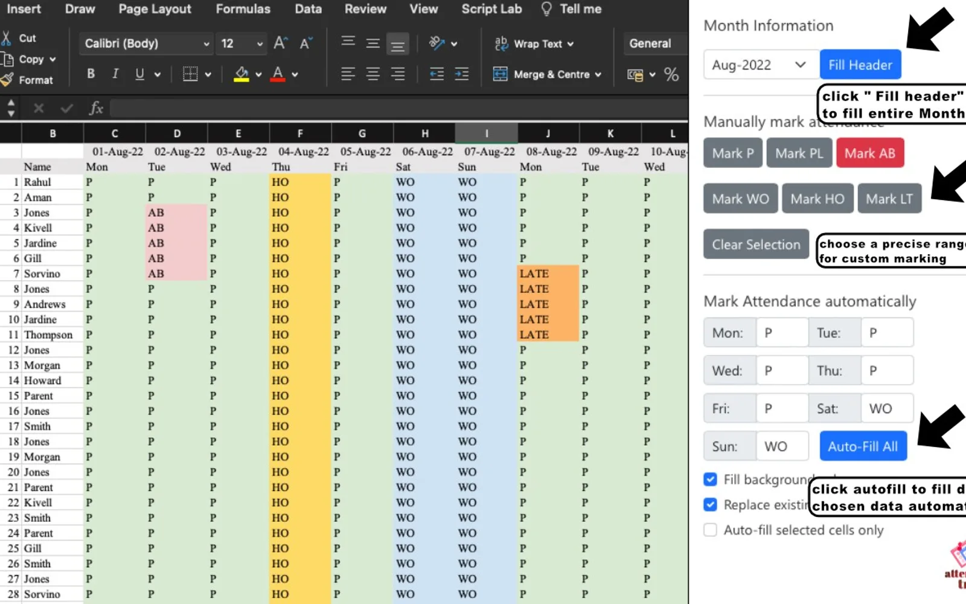Decrease font size with smaller A
This screenshot has width=966, height=604.
306,43
